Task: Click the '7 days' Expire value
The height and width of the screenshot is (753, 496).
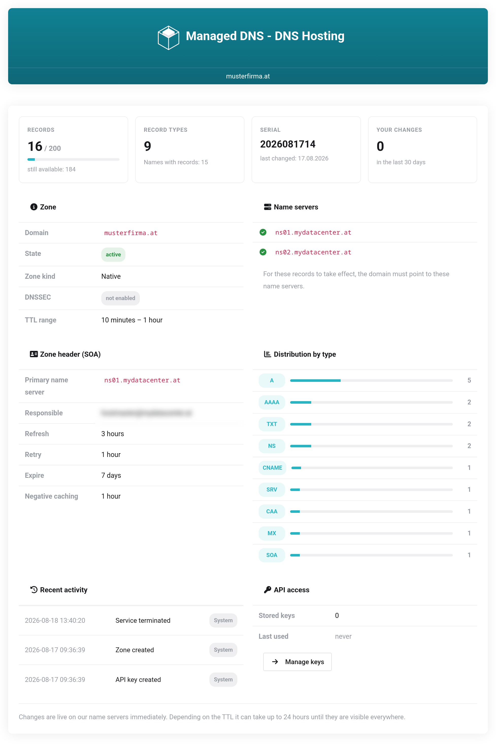Action: [111, 475]
